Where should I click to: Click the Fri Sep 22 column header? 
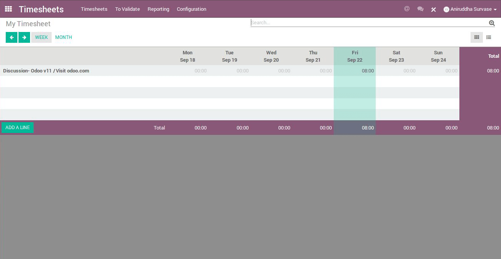coord(355,56)
